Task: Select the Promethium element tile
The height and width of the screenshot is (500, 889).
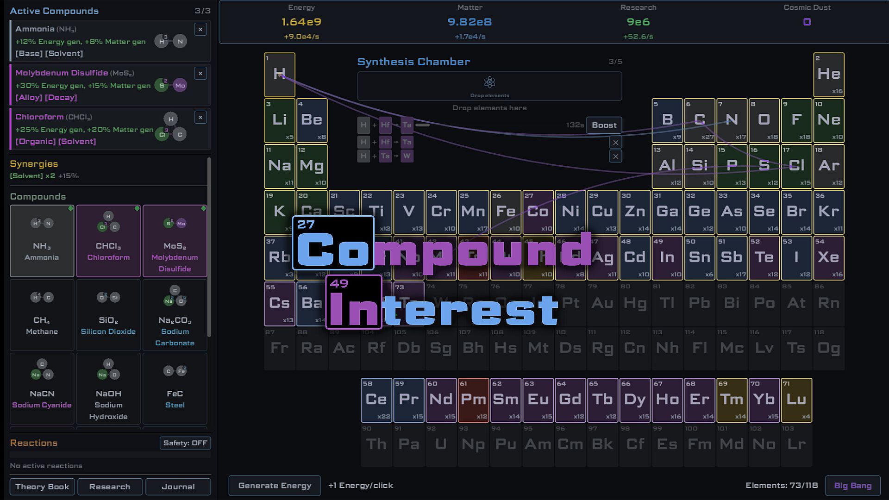Action: 473,400
